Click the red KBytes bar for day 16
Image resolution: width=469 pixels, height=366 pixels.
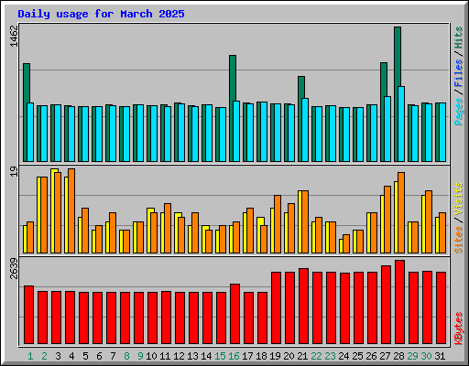click(234, 314)
